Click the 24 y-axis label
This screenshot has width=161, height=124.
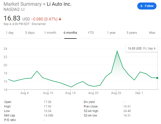5,49
